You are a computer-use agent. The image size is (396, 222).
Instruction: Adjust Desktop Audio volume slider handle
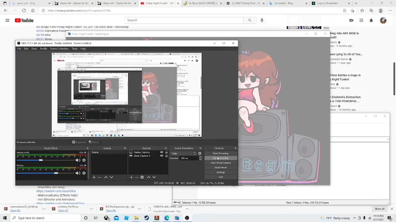click(x=40, y=160)
